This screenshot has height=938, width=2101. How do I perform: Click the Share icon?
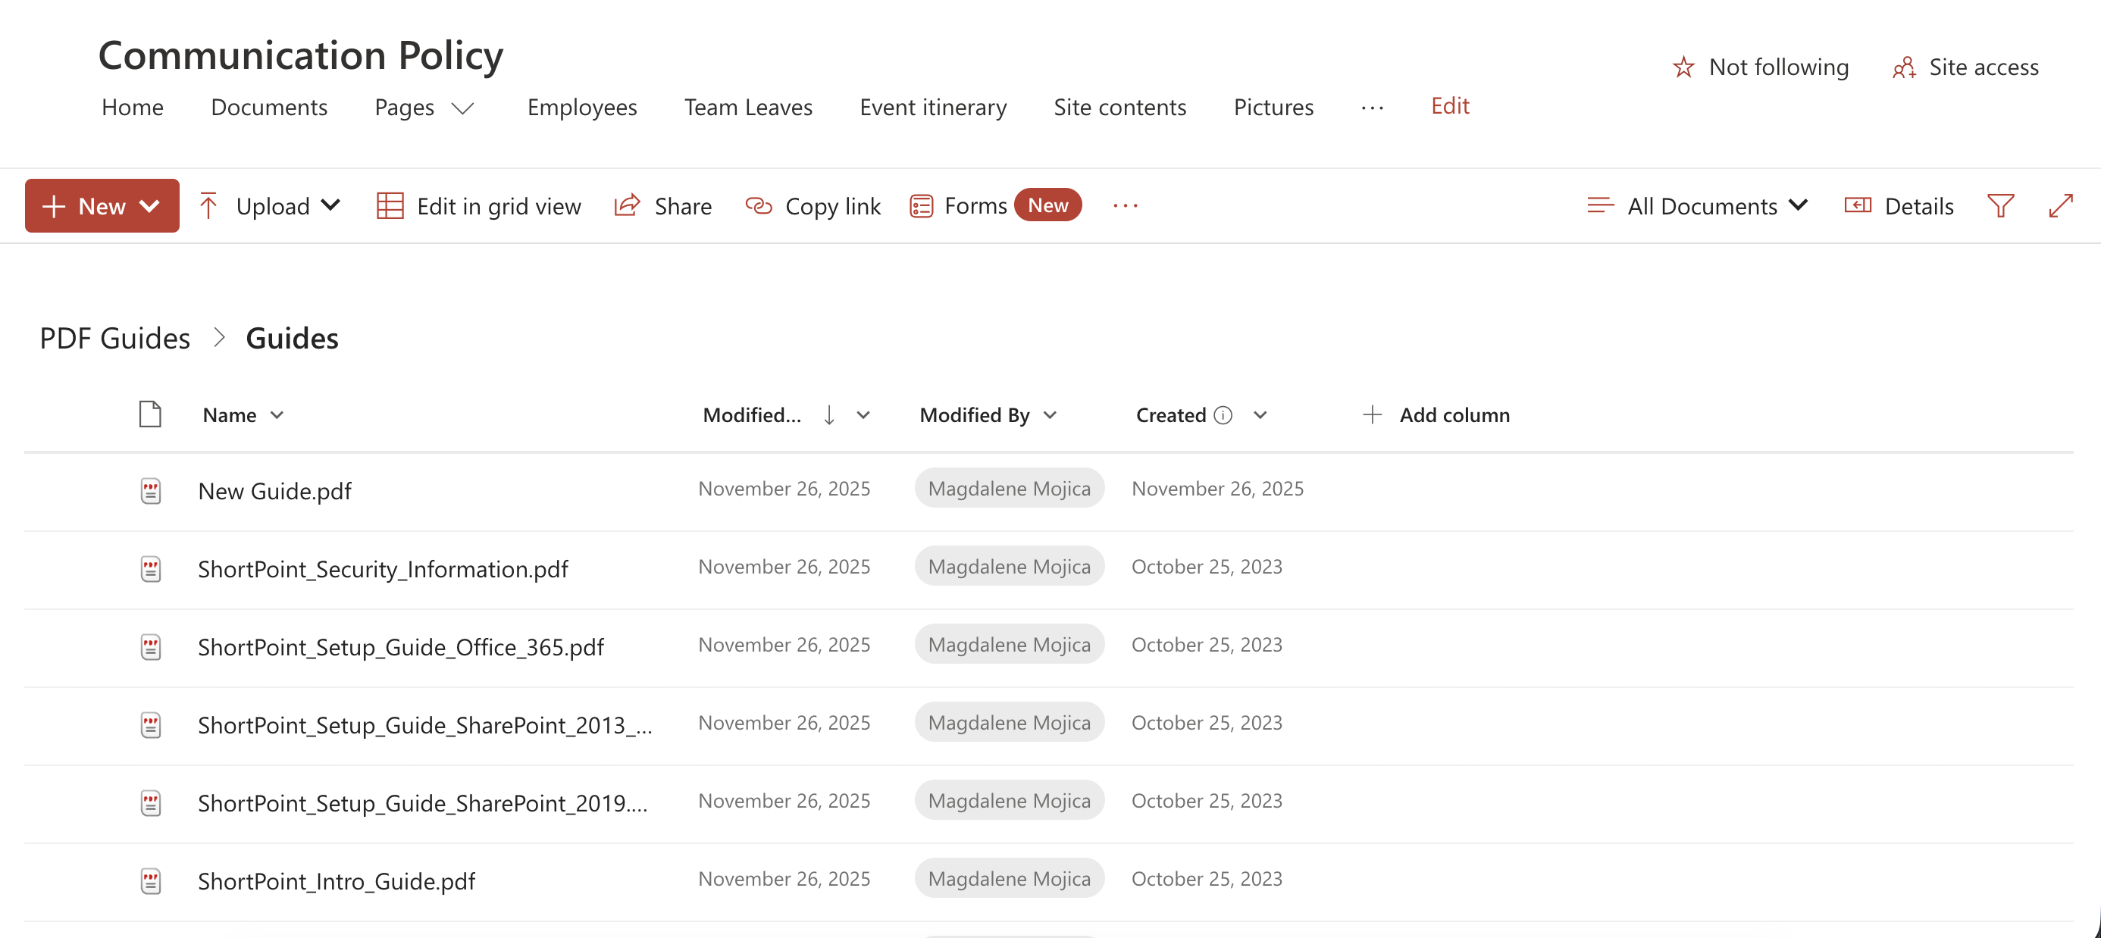[625, 205]
